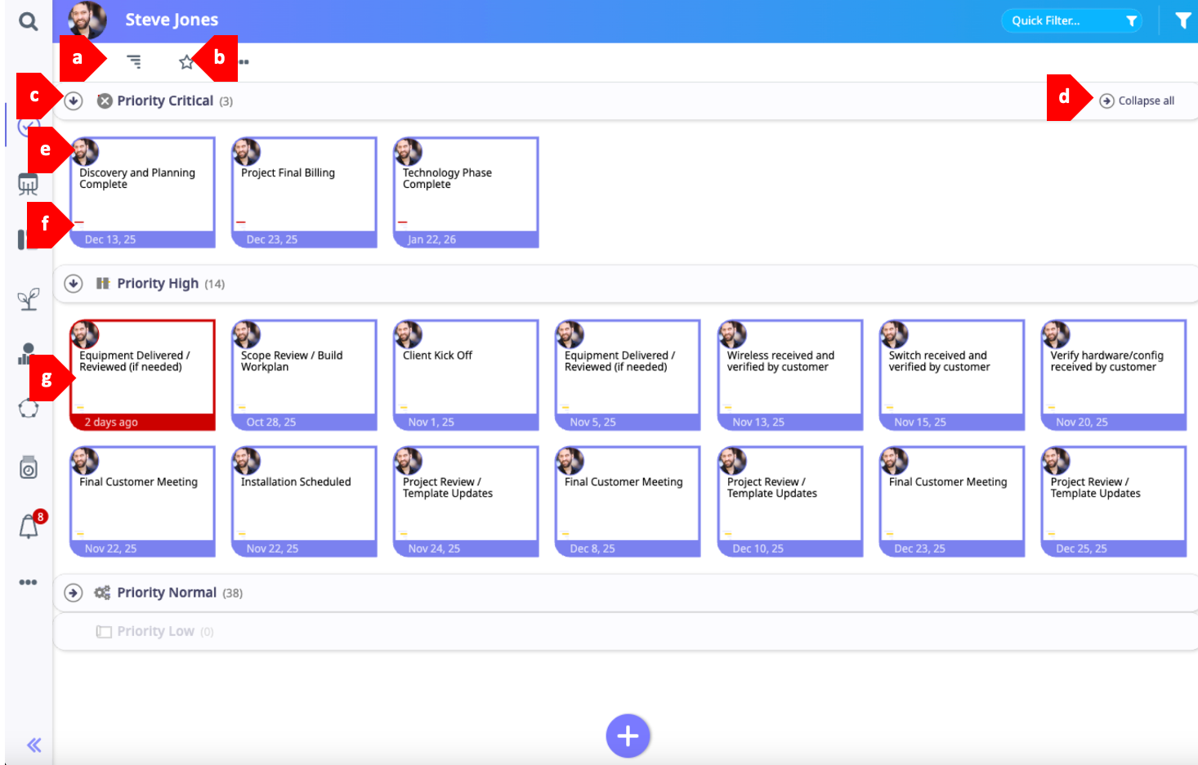
Task: Open the Quick Filter dropdown
Action: 1071,20
